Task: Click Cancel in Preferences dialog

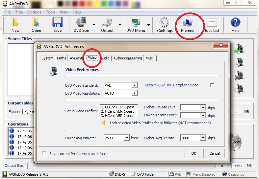Action: (x=215, y=153)
